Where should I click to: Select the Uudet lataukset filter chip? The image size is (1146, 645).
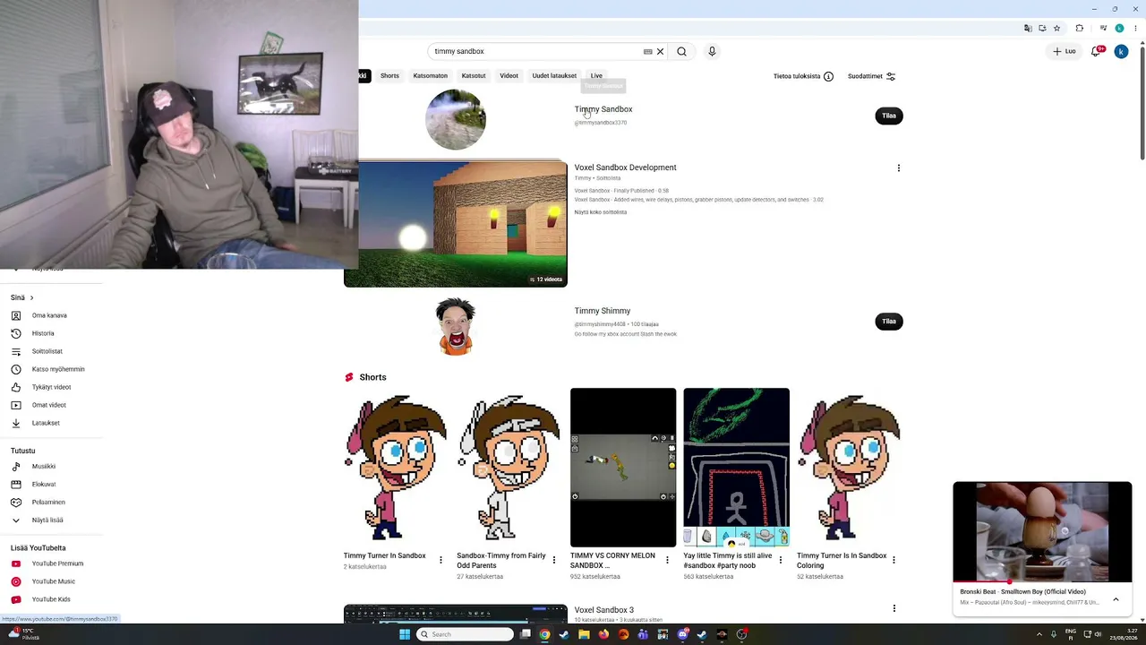(x=554, y=75)
